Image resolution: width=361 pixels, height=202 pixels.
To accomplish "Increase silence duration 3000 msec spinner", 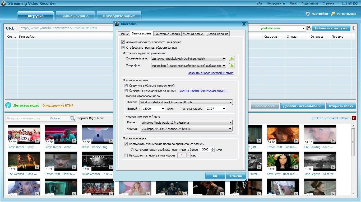I will pos(213,148).
